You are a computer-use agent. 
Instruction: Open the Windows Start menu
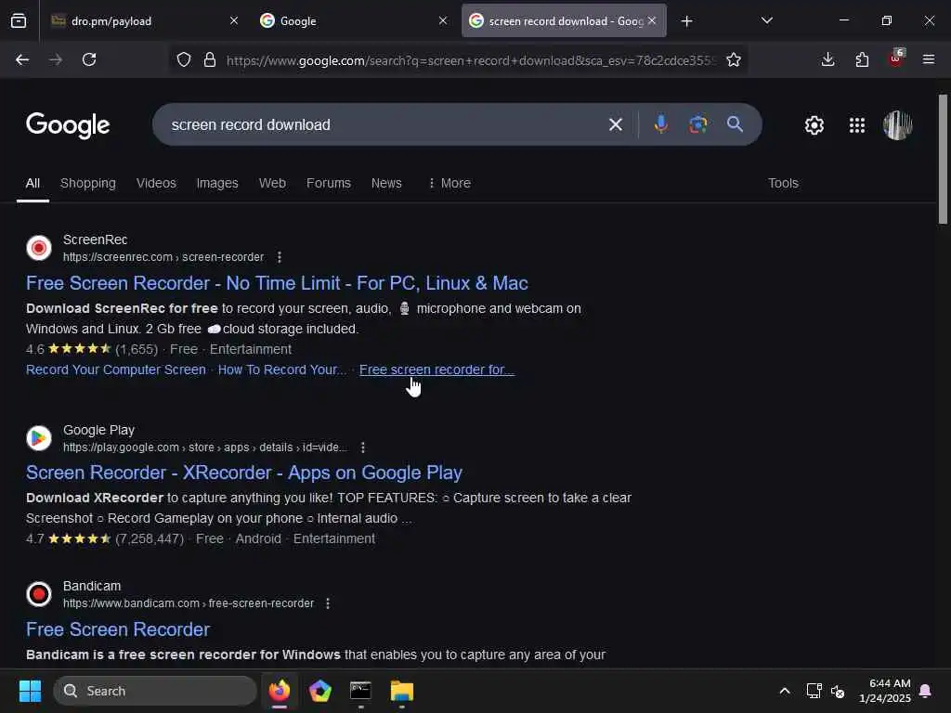[30, 691]
